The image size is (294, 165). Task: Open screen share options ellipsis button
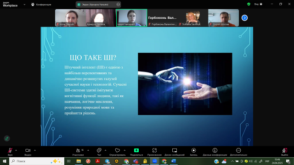pyautogui.click(x=118, y=5)
